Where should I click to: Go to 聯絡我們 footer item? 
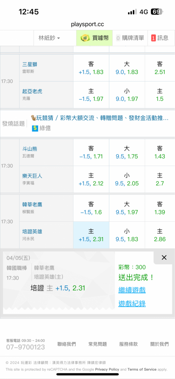[x=66, y=344]
